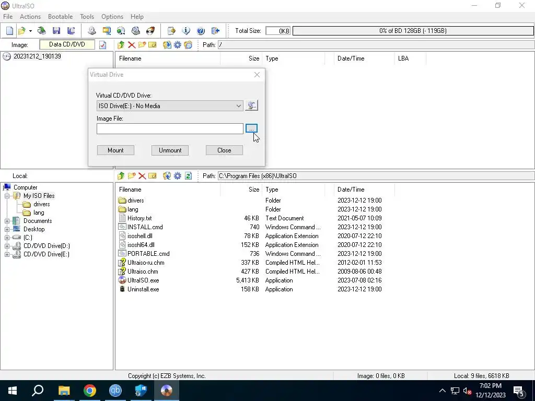Click the Exit door toolbar icon
Screen dimensions: 535x401
[x=215, y=31]
